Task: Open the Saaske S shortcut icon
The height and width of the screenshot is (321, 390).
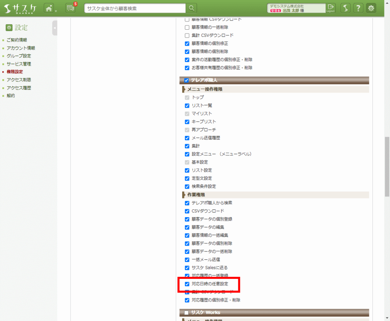Action: [346, 8]
